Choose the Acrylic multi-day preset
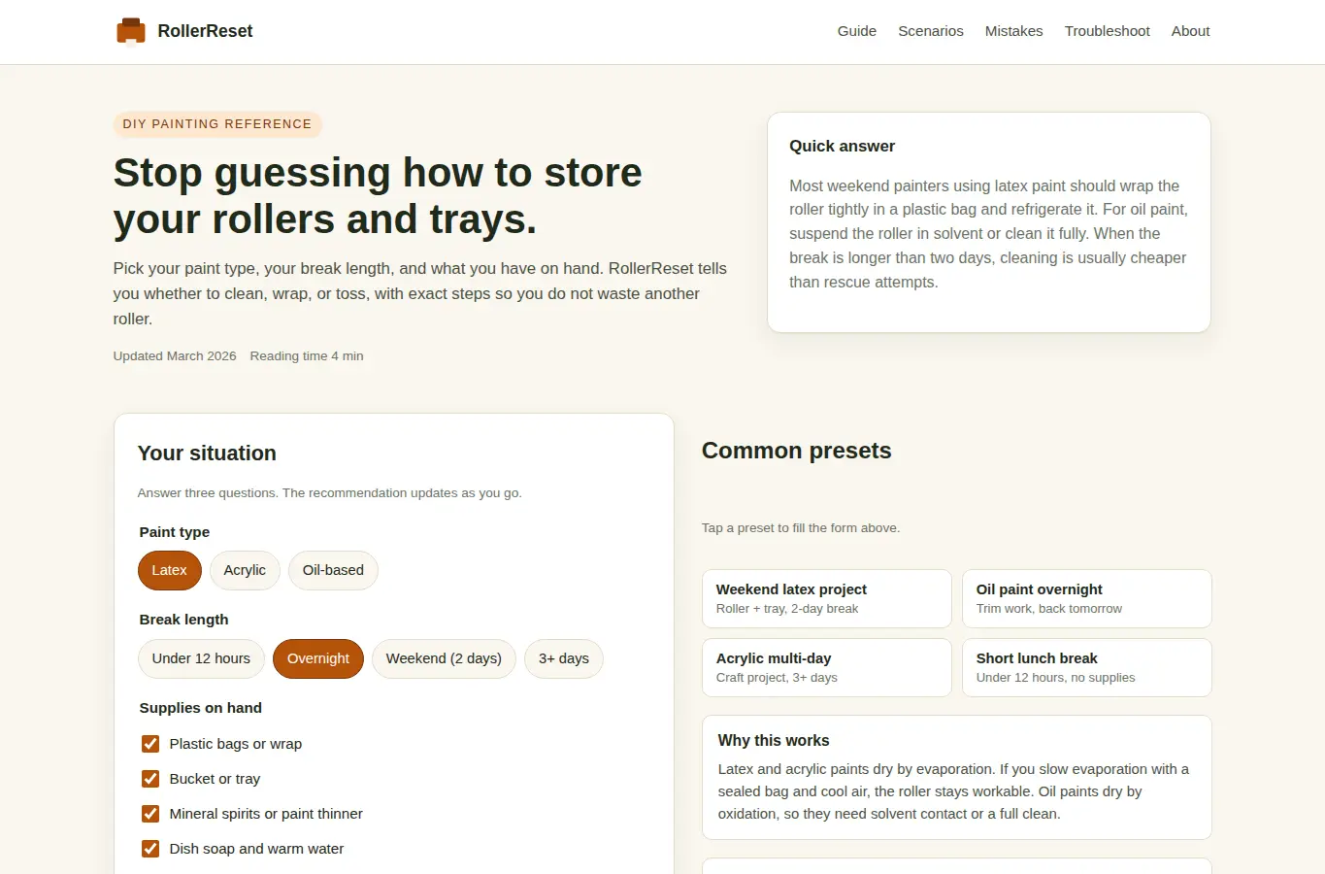This screenshot has width=1325, height=874. pyautogui.click(x=827, y=667)
